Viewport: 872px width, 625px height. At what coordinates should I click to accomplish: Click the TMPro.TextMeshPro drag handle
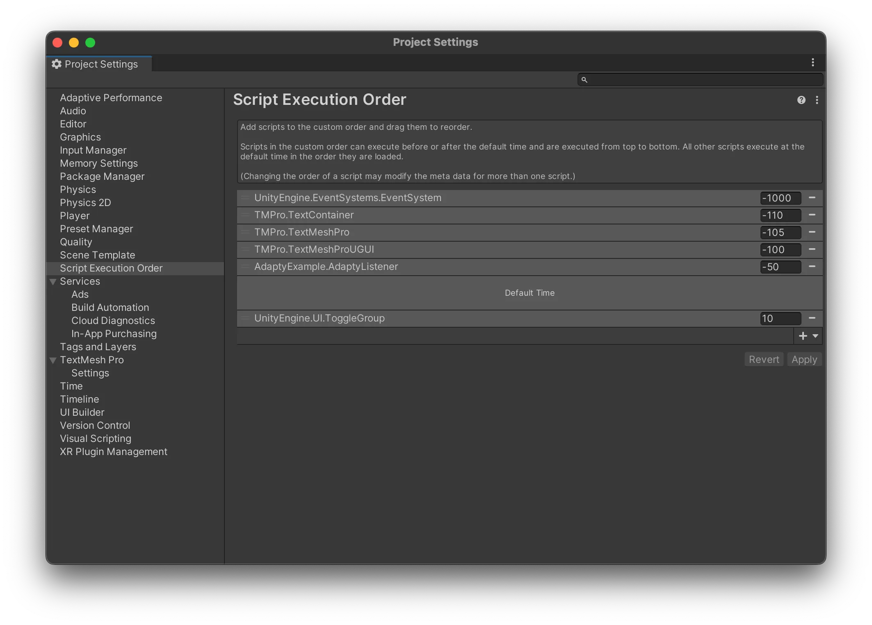[x=245, y=232]
